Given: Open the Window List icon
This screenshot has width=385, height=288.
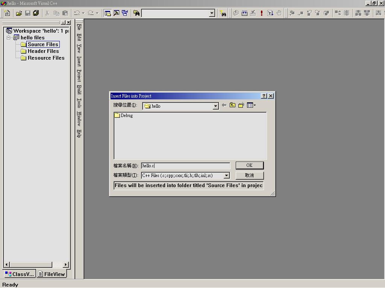Looking at the screenshot, I should (x=125, y=13).
